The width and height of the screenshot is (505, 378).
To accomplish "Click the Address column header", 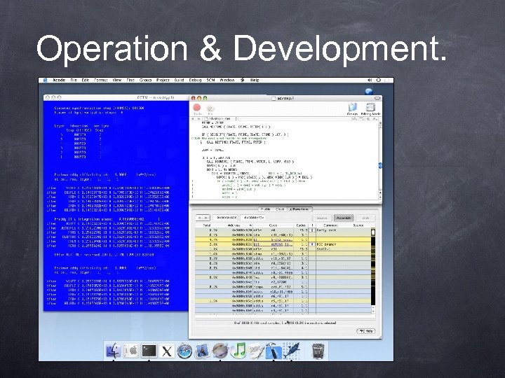I will point(236,225).
